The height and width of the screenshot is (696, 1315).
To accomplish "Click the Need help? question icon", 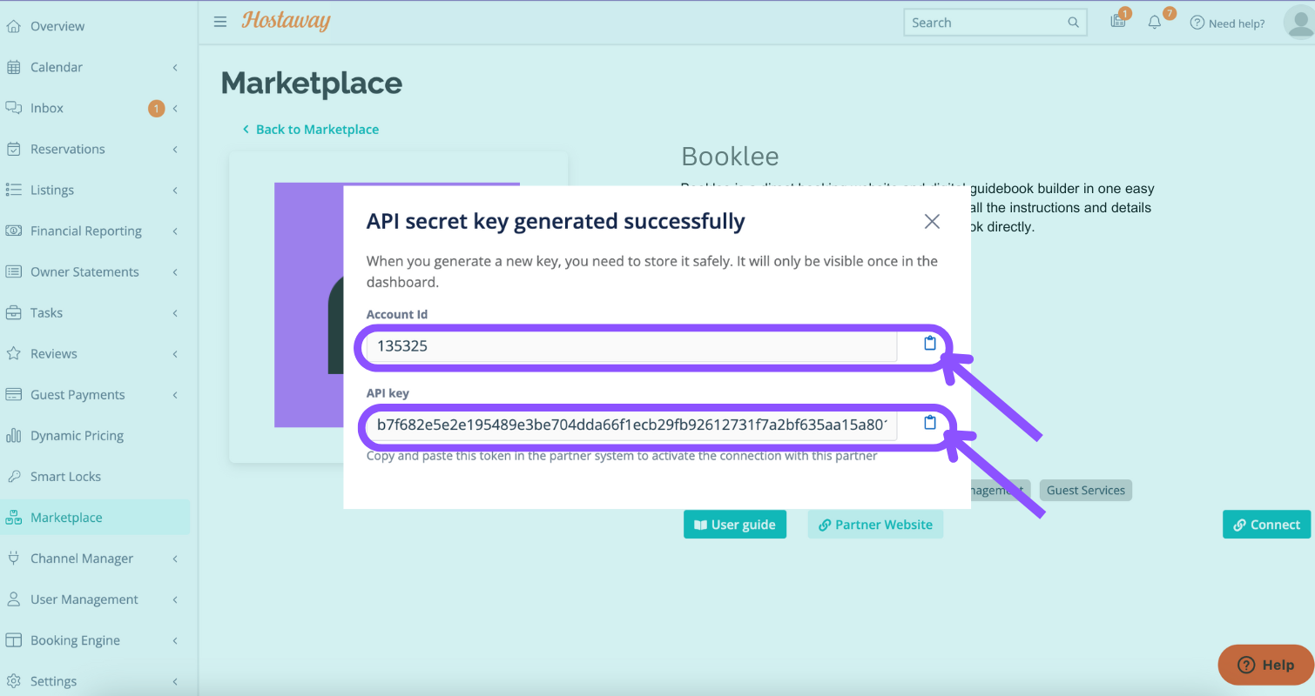I will (1197, 23).
